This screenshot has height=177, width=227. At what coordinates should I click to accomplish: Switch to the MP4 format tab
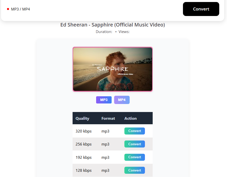coord(122,100)
